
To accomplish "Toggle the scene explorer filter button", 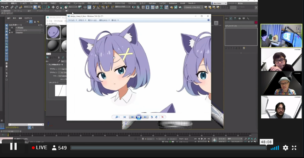I will point(31,22).
